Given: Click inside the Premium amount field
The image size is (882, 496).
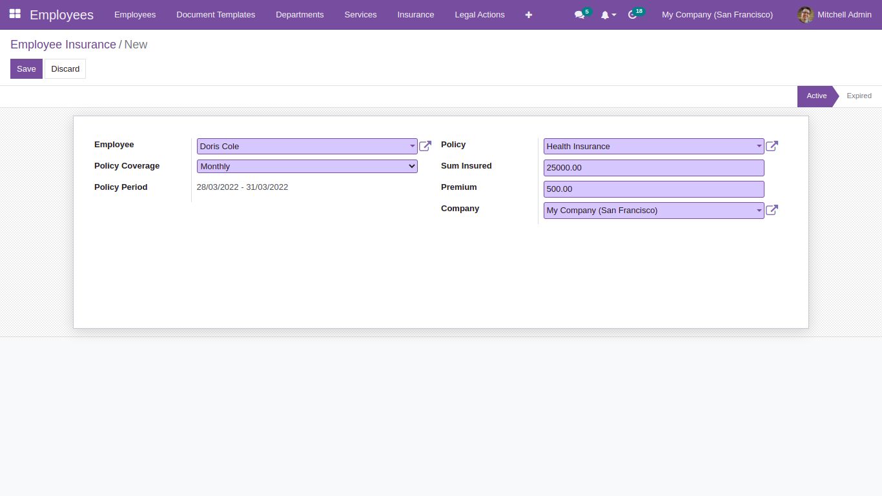Looking at the screenshot, I should pyautogui.click(x=653, y=189).
